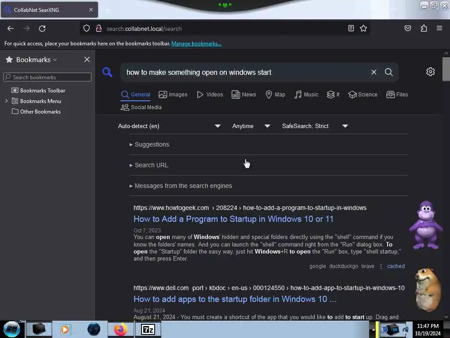Switch to Map search tab
Screen dimensions: 450x338
coord(275,95)
